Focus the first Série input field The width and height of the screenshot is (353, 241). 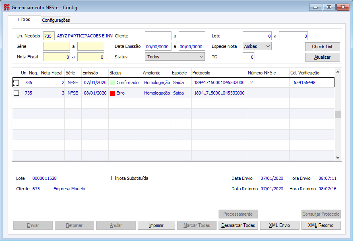[x=56, y=46]
